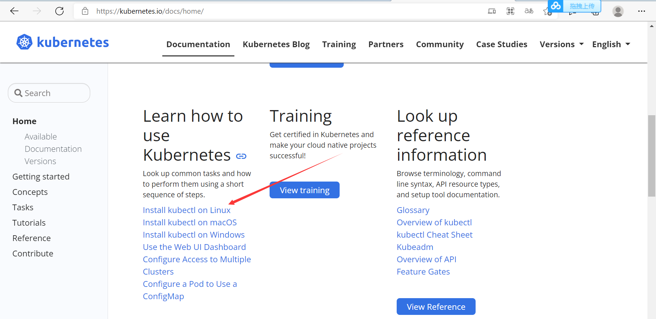The height and width of the screenshot is (319, 656).
Task: Go to the Community nav item
Action: coord(440,44)
